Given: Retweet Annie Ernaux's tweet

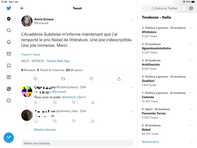Looking at the screenshot, I should tap(63, 79).
